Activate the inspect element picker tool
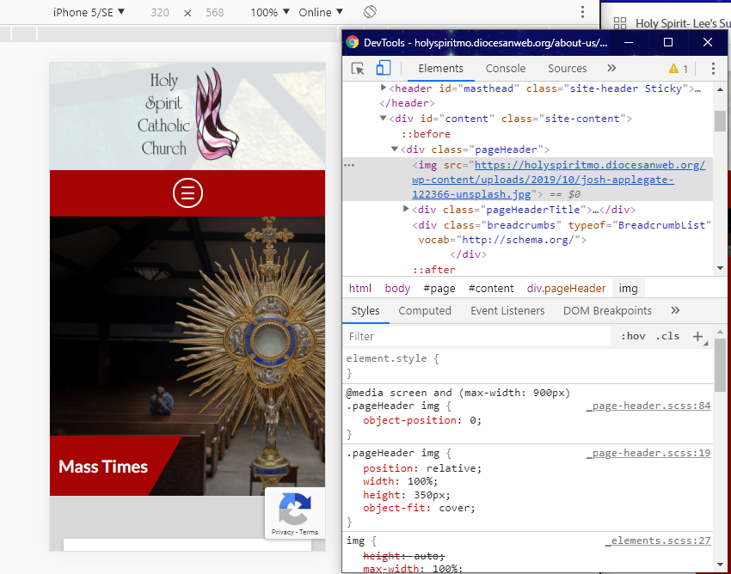The height and width of the screenshot is (574, 731). (358, 69)
